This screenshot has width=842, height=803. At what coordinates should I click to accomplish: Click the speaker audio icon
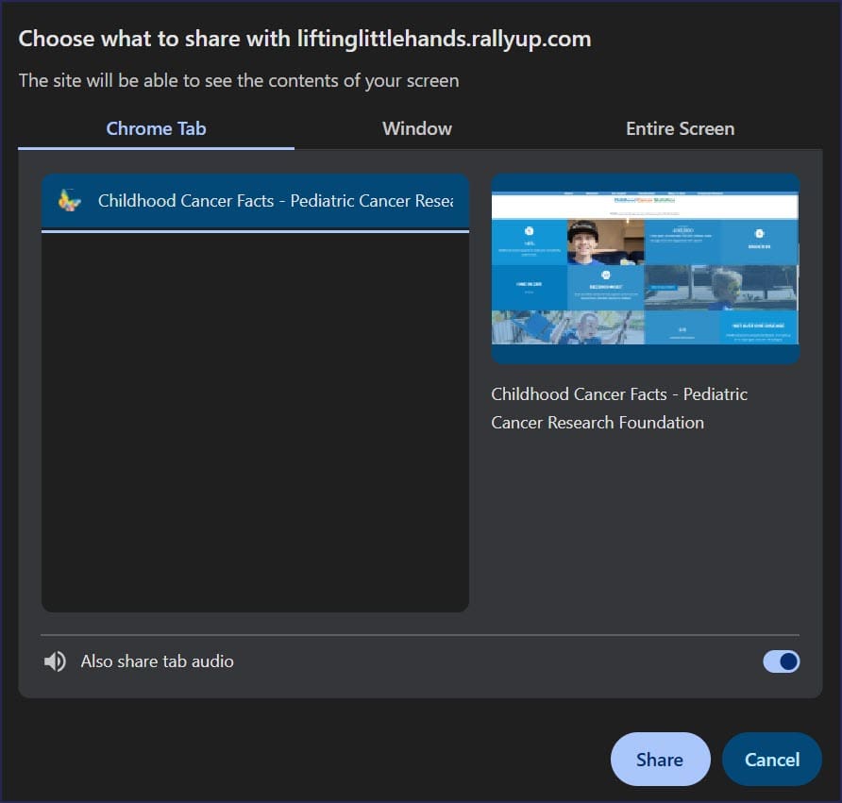tap(55, 661)
